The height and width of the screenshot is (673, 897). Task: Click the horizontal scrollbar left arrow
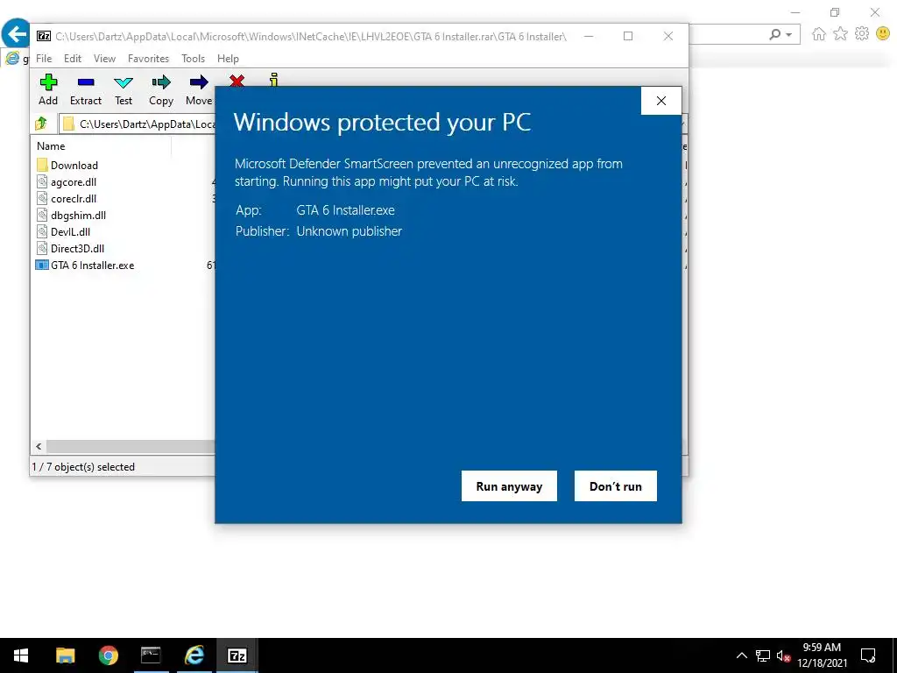39,446
